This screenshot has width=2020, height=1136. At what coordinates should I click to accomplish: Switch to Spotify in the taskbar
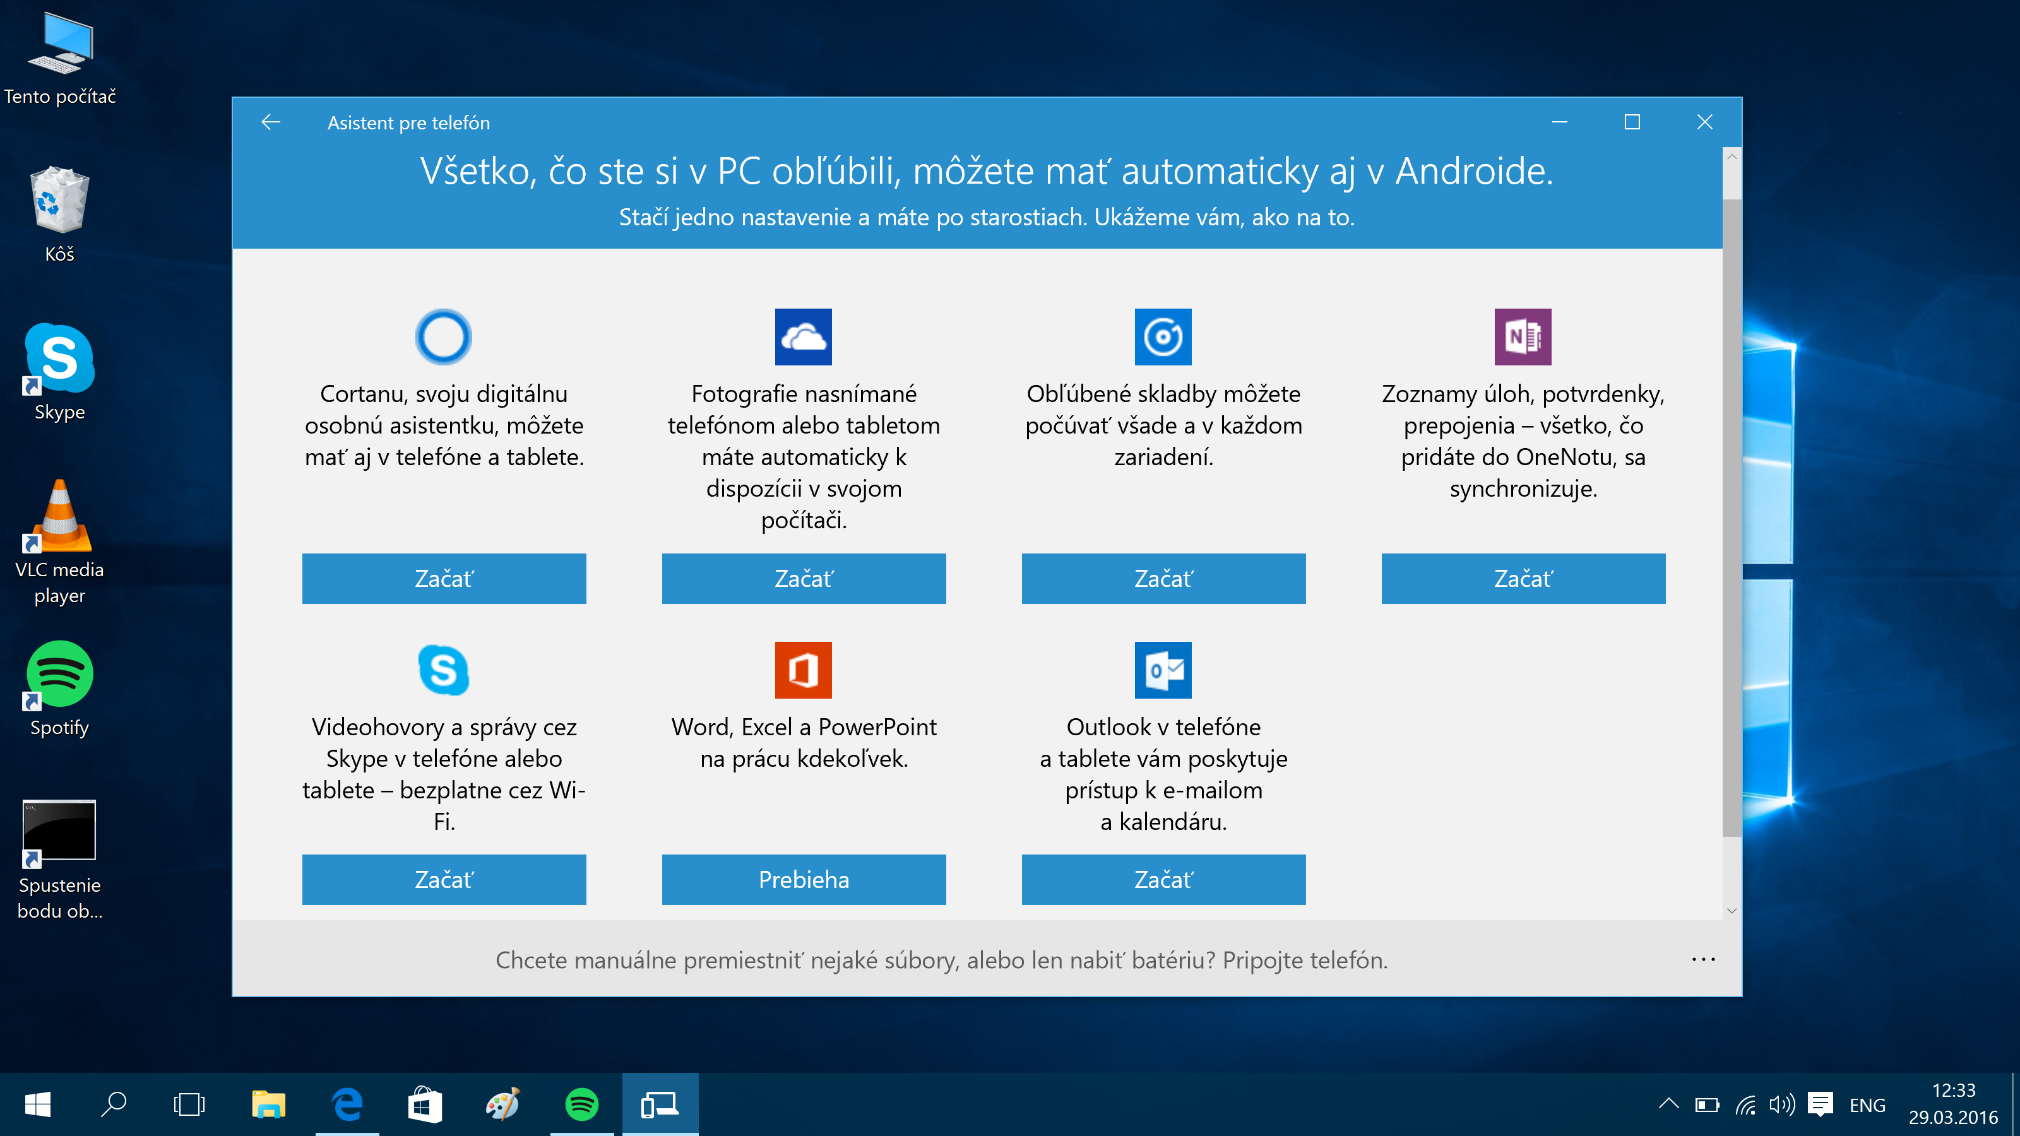click(x=582, y=1104)
